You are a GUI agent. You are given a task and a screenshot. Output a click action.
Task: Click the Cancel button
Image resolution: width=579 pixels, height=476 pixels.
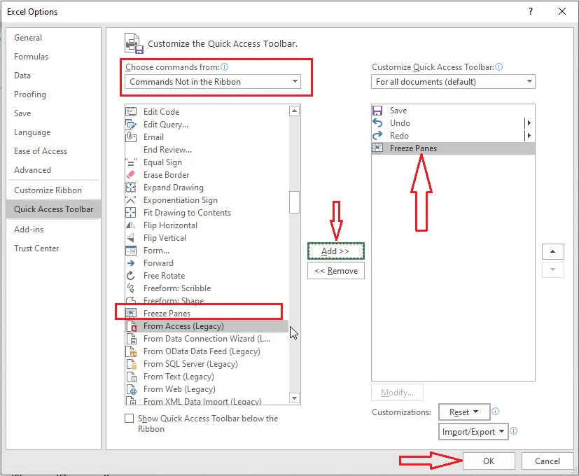pos(547,461)
